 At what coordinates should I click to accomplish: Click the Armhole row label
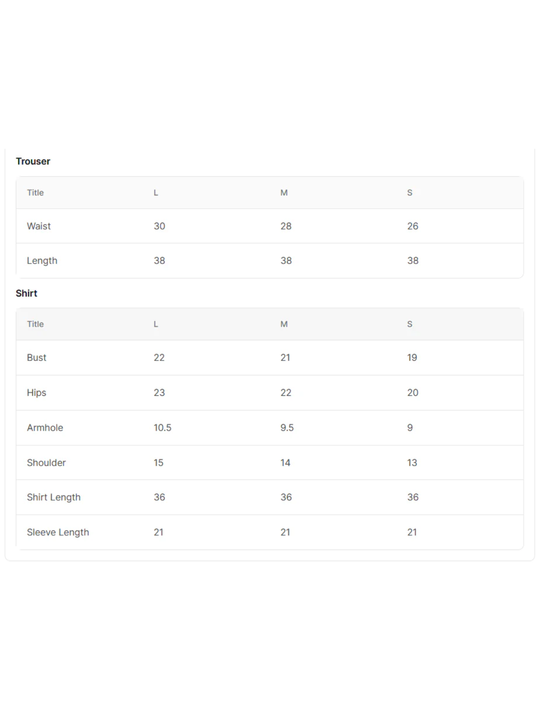(x=45, y=428)
